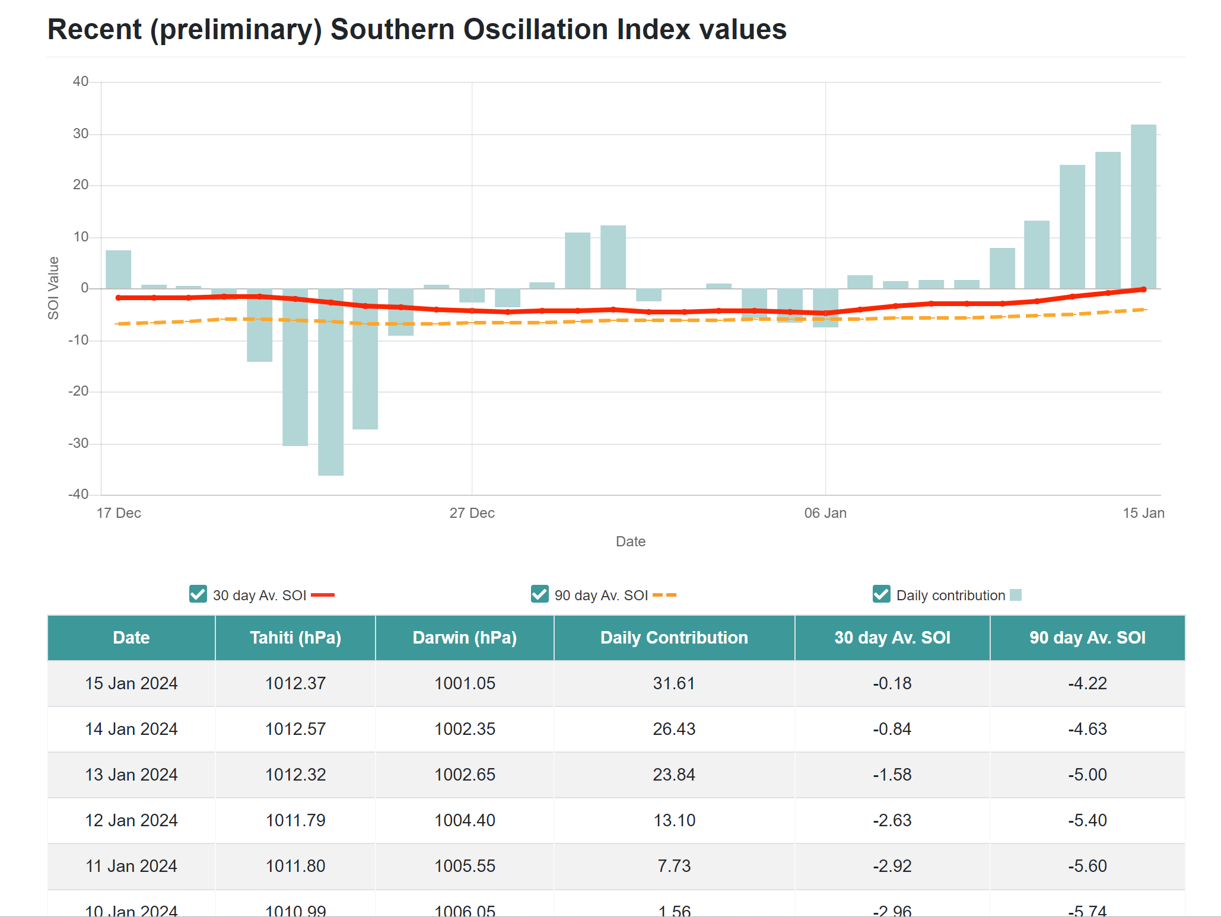The image size is (1221, 917).
Task: Click daily contribution value 7.73
Action: click(x=674, y=866)
